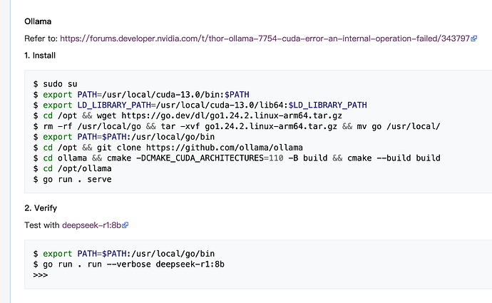This screenshot has height=303, width=492.
Task: Click the external-link icon after the forum URL
Action: (473, 38)
